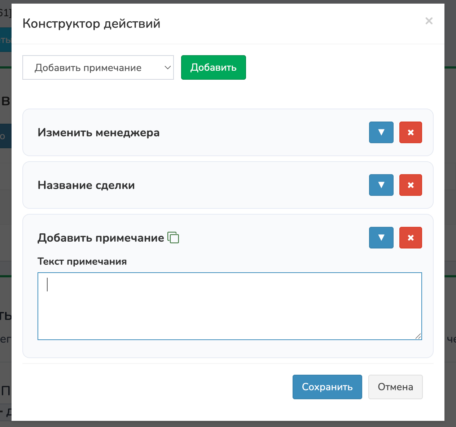Move "Название сделки" action down

(381, 185)
